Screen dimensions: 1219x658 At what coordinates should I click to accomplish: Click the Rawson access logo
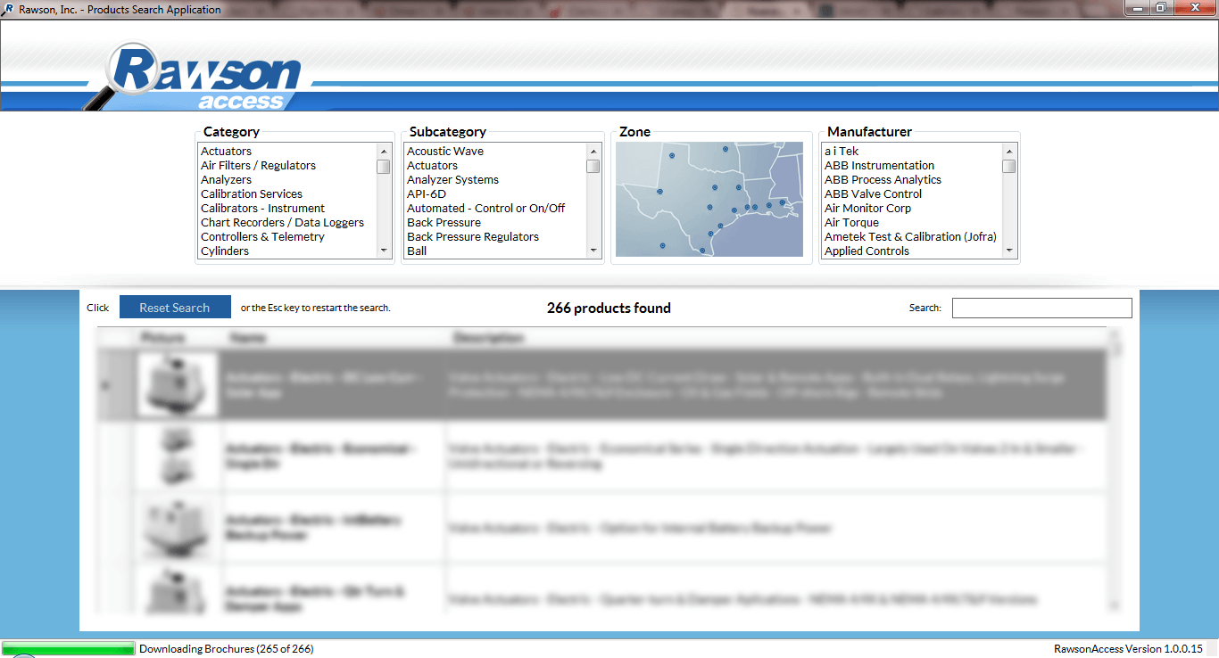pos(205,78)
